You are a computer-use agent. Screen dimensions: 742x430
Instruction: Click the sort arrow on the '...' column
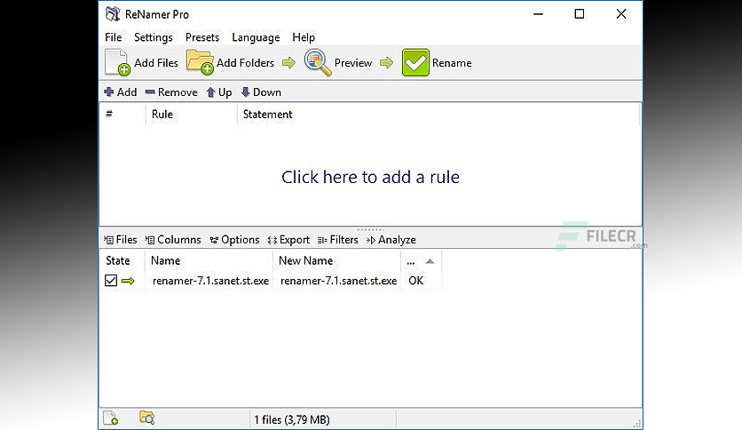(x=430, y=261)
